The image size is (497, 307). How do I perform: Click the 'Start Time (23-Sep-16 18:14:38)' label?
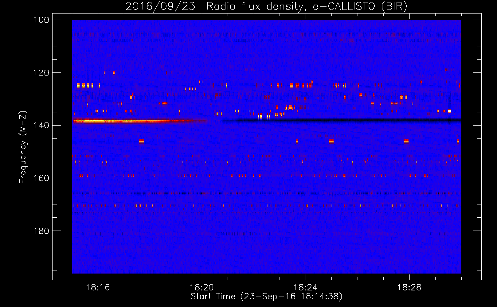[266, 297]
